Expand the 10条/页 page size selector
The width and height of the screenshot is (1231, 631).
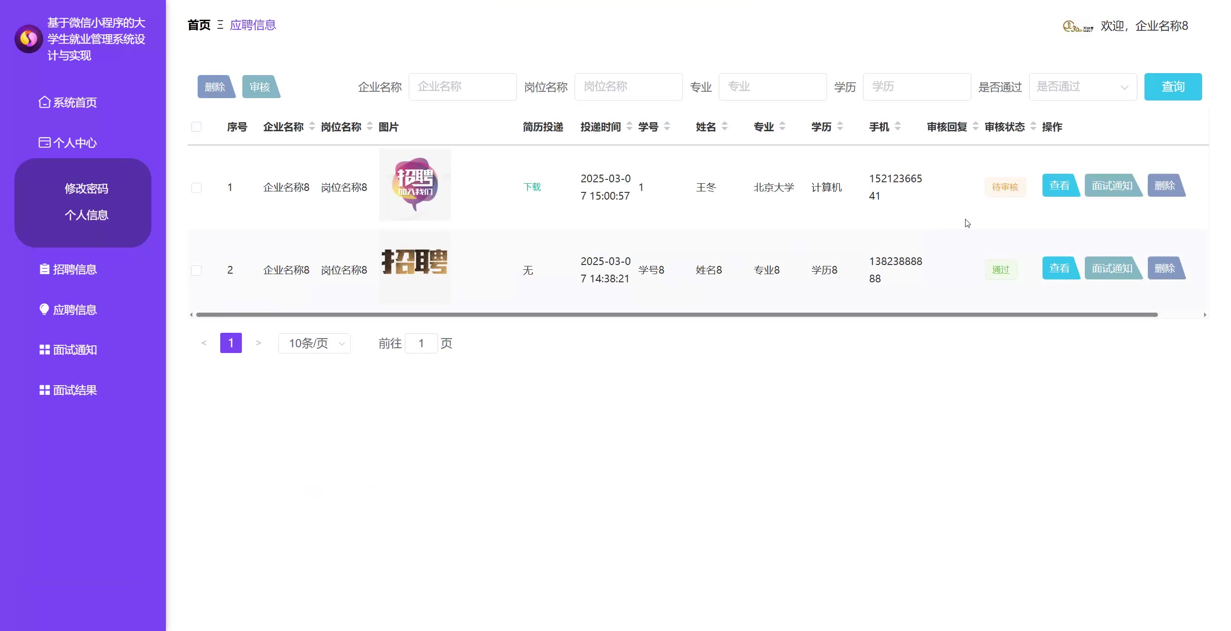314,343
